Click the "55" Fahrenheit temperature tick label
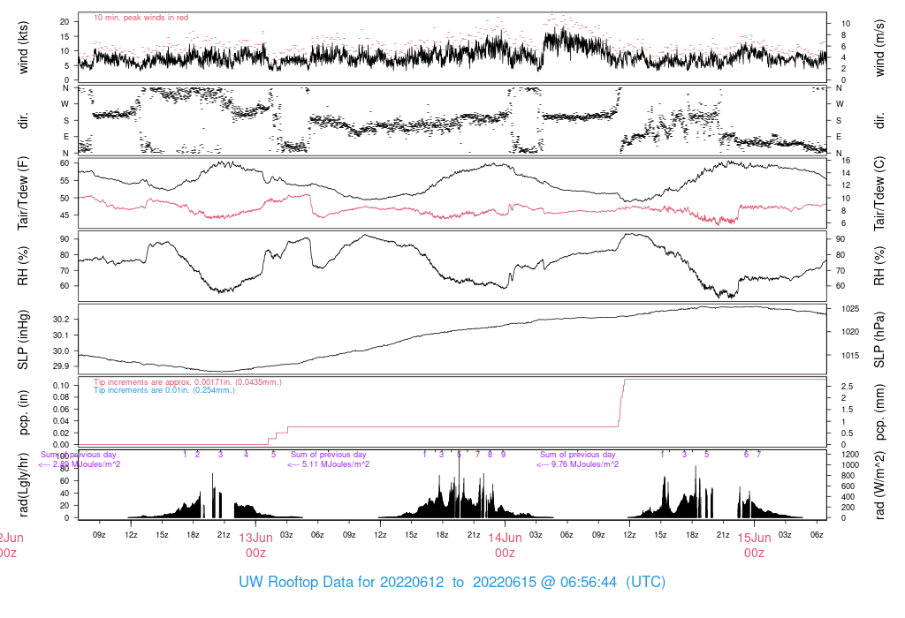Screen dimensions: 905x618 click(65, 180)
